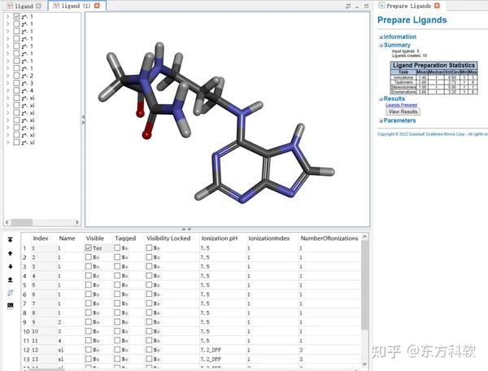Close the Prepare Ligands report tab
Viewport: 488px width, 371px height.
coord(437,6)
